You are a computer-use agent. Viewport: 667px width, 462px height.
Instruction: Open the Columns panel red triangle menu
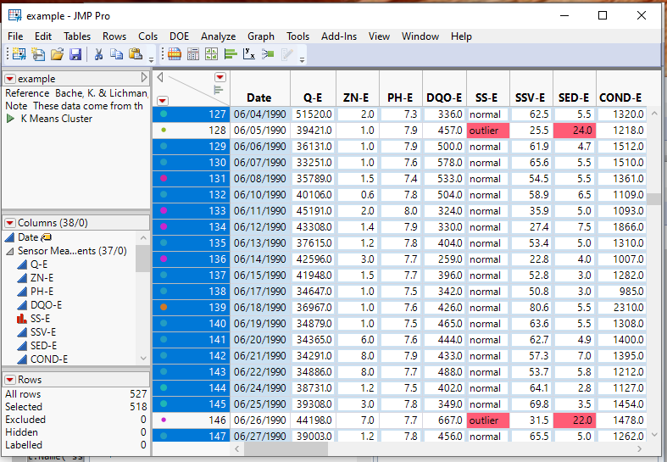pos(10,223)
